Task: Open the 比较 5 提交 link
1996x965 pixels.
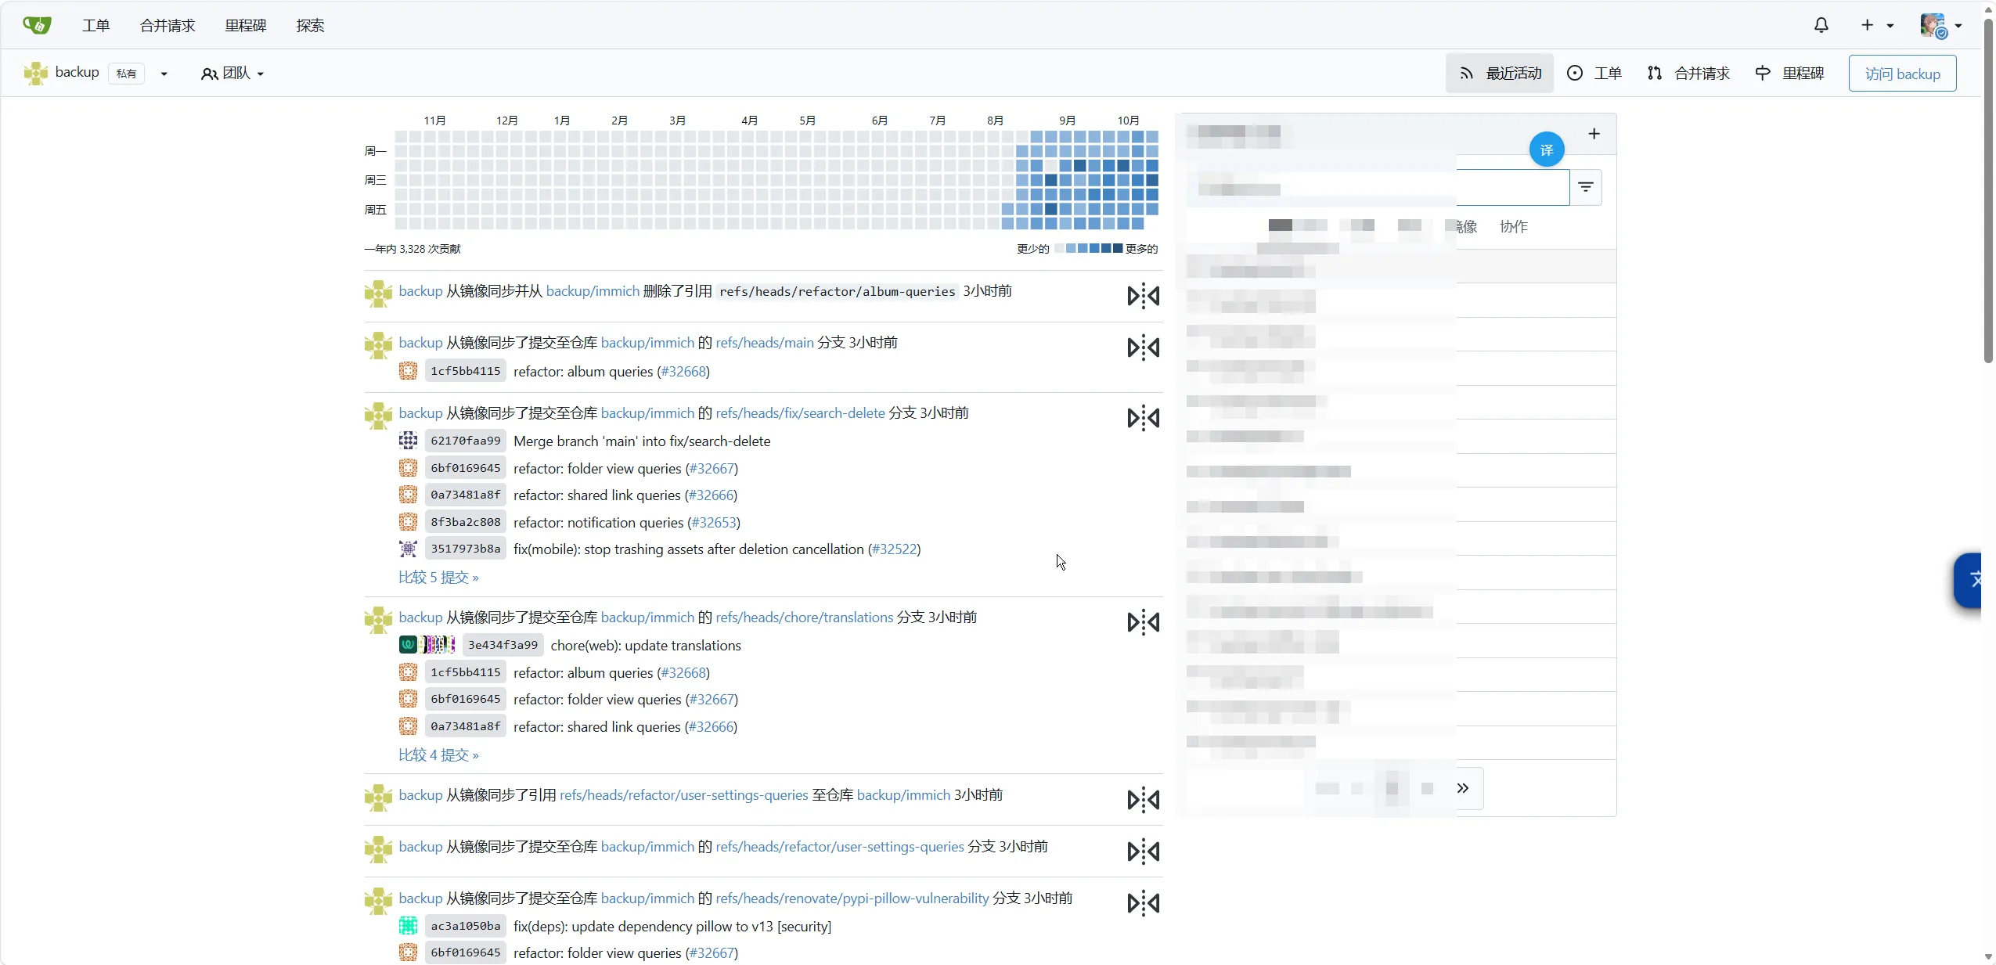Action: (x=438, y=578)
